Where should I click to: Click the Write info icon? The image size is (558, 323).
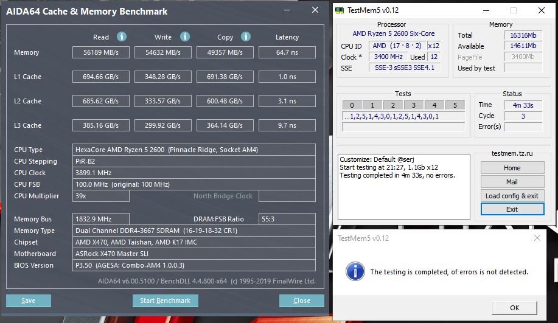(x=185, y=36)
